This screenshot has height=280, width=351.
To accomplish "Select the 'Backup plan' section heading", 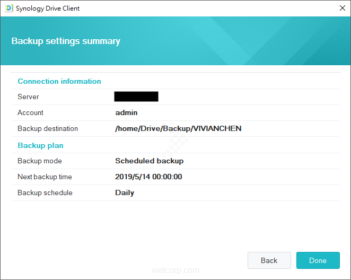I will 41,145.
